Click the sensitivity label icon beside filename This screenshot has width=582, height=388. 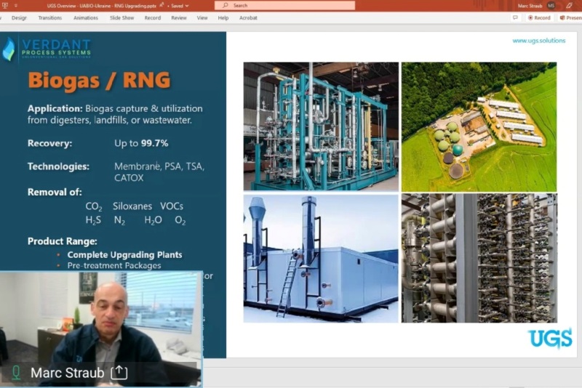pos(162,5)
